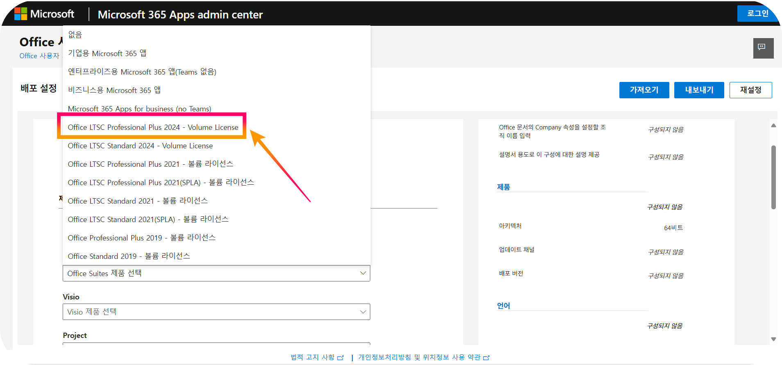Select Office LTSC Standard 2024 - Volume License
The image size is (782, 365).
[216, 145]
